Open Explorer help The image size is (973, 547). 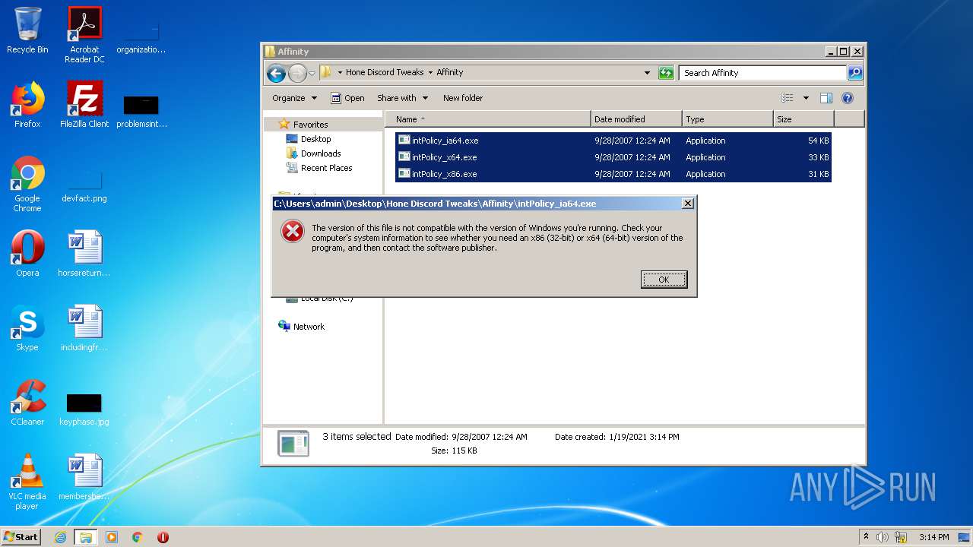(x=848, y=98)
